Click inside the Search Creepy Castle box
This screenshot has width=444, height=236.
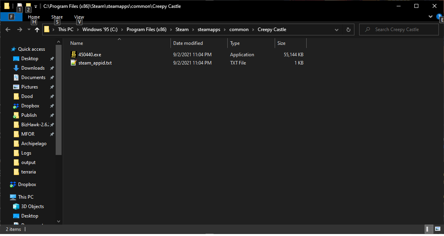(x=399, y=29)
